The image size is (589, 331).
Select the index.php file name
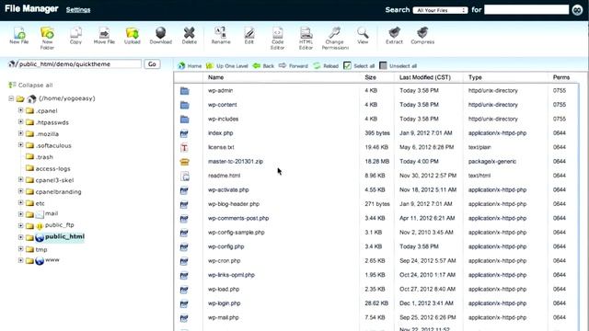click(221, 133)
